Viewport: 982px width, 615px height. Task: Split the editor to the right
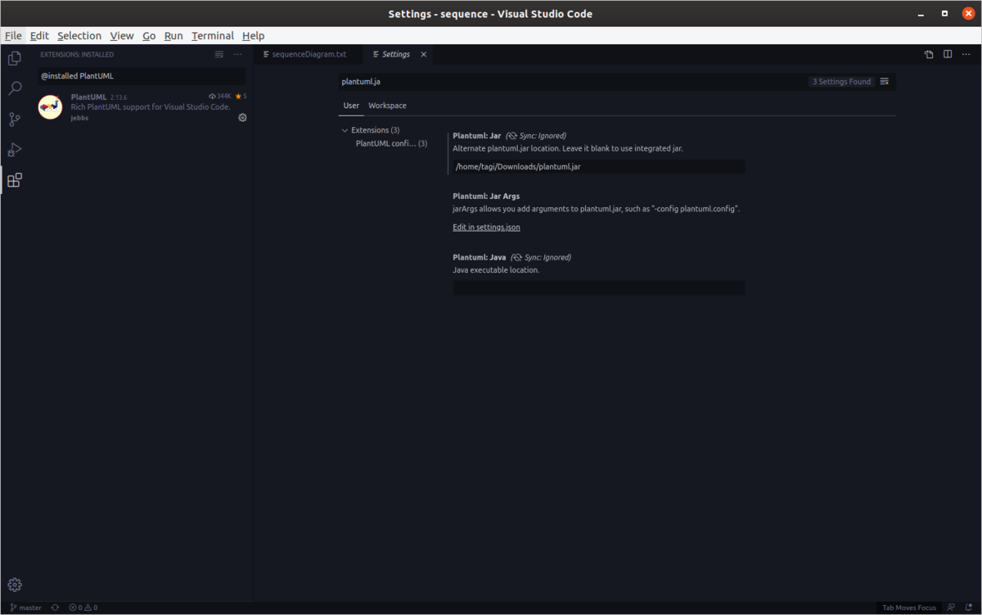pyautogui.click(x=948, y=55)
